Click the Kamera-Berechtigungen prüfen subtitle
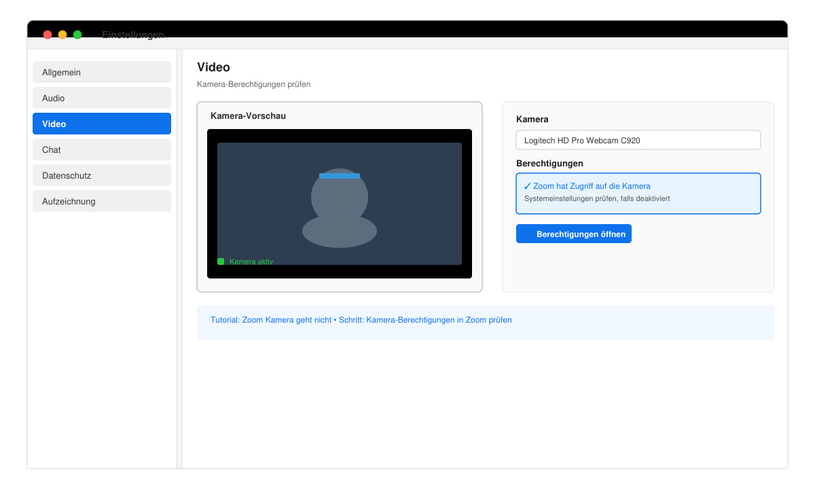This screenshot has height=489, width=815. [x=254, y=84]
